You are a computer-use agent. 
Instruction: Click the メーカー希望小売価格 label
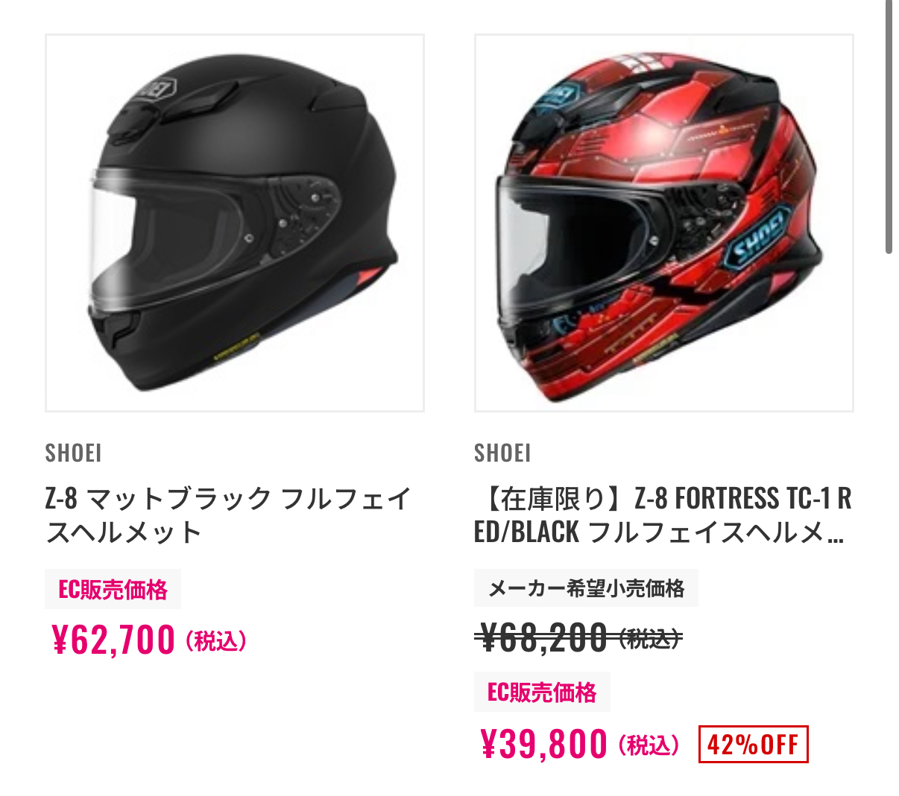coord(586,588)
